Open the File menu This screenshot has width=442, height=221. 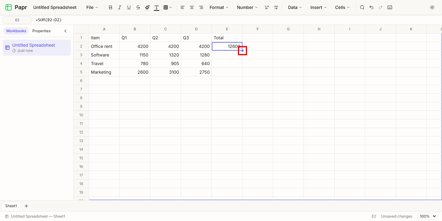pos(92,7)
